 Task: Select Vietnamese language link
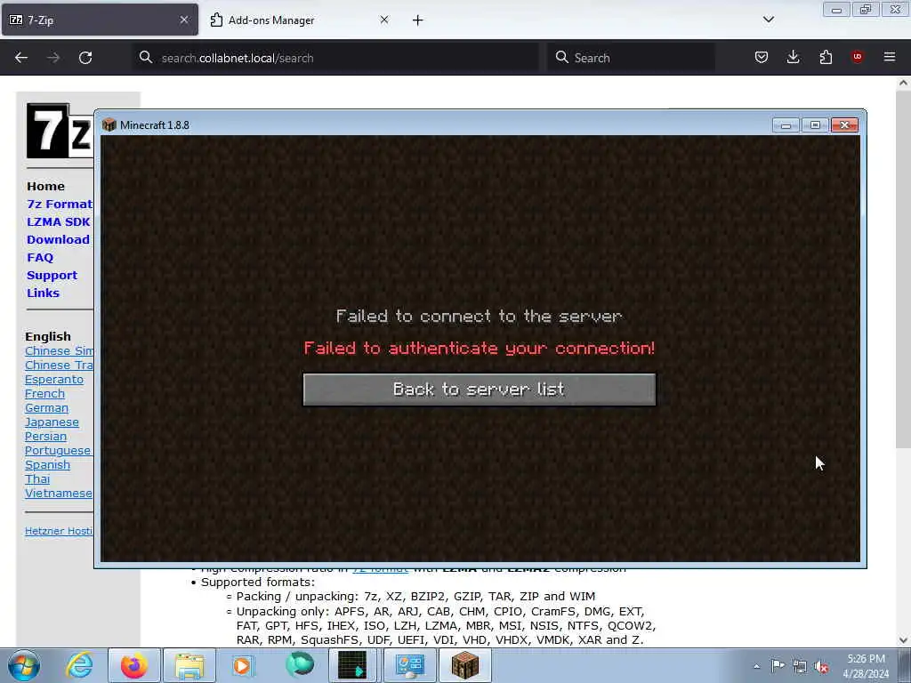(x=58, y=493)
